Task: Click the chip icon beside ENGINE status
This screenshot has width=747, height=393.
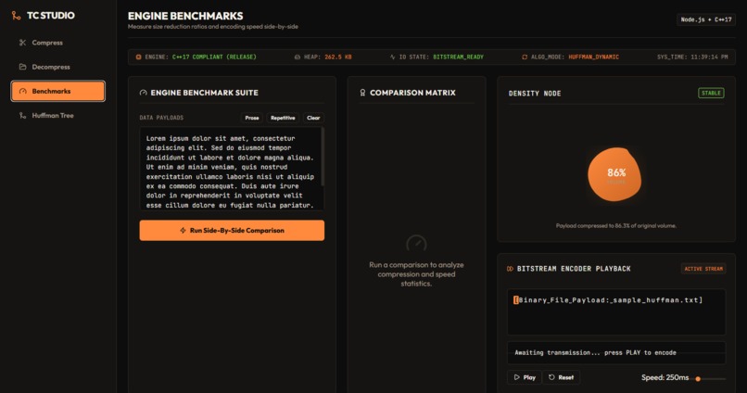Action: click(x=138, y=57)
